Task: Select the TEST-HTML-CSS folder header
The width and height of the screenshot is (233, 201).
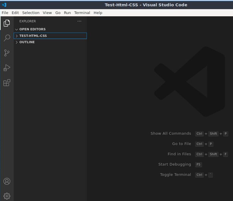Action: (x=50, y=36)
